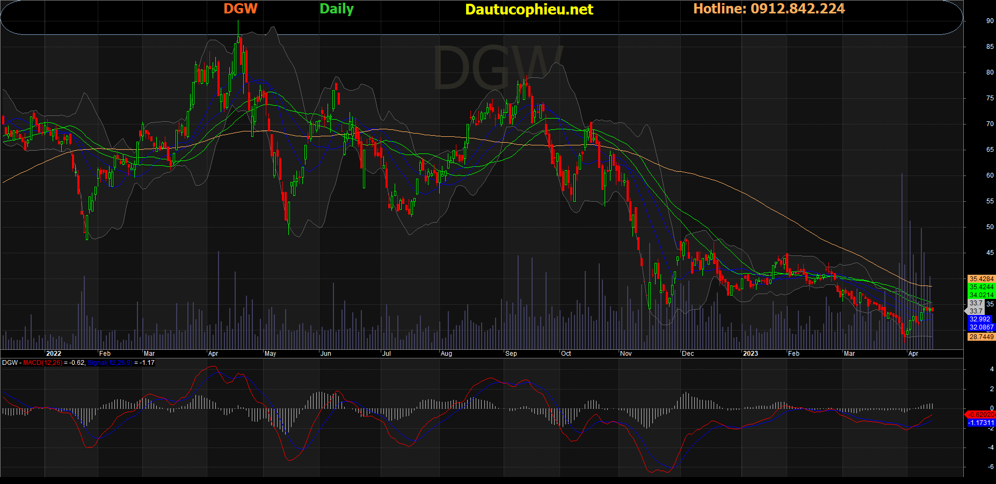Click the 2022 year label on time axis
Image resolution: width=996 pixels, height=484 pixels.
(54, 354)
